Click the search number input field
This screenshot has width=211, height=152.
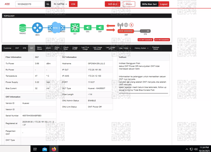pyautogui.click(x=30, y=4)
